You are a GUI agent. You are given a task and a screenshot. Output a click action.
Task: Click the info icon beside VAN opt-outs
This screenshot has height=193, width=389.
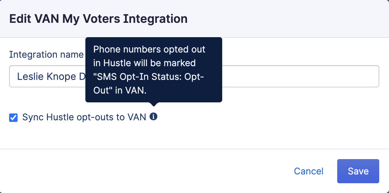click(153, 116)
